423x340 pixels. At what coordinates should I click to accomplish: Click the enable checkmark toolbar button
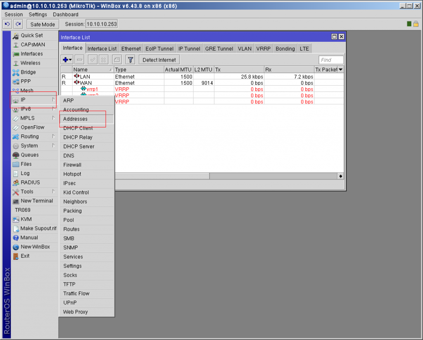93,60
